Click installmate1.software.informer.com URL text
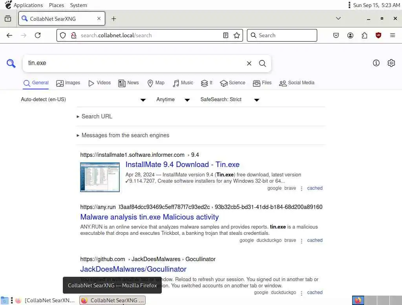The width and height of the screenshot is (402, 305). [x=132, y=155]
